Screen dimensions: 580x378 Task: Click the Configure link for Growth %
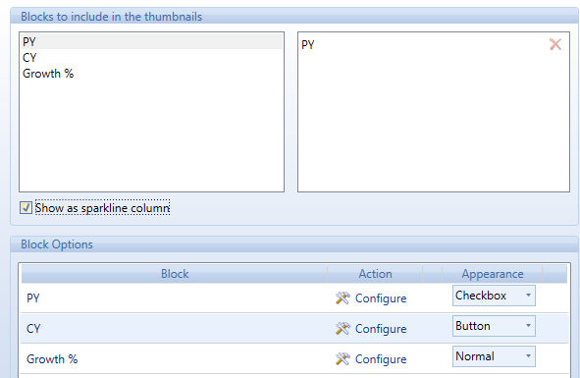[x=381, y=359]
